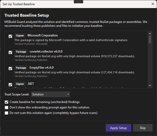Image resolution: width=157 pixels, height=136 pixels.
Task: Click the 919,573,337 downloads description line
Action: point(75,56)
